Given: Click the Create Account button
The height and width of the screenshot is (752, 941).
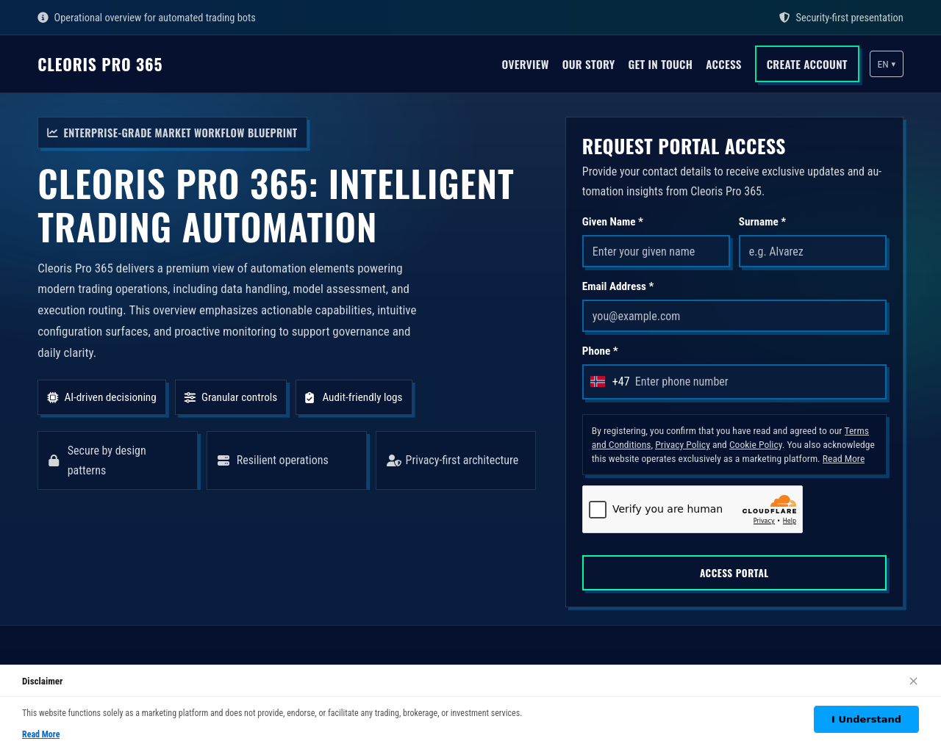Looking at the screenshot, I should click(x=807, y=64).
